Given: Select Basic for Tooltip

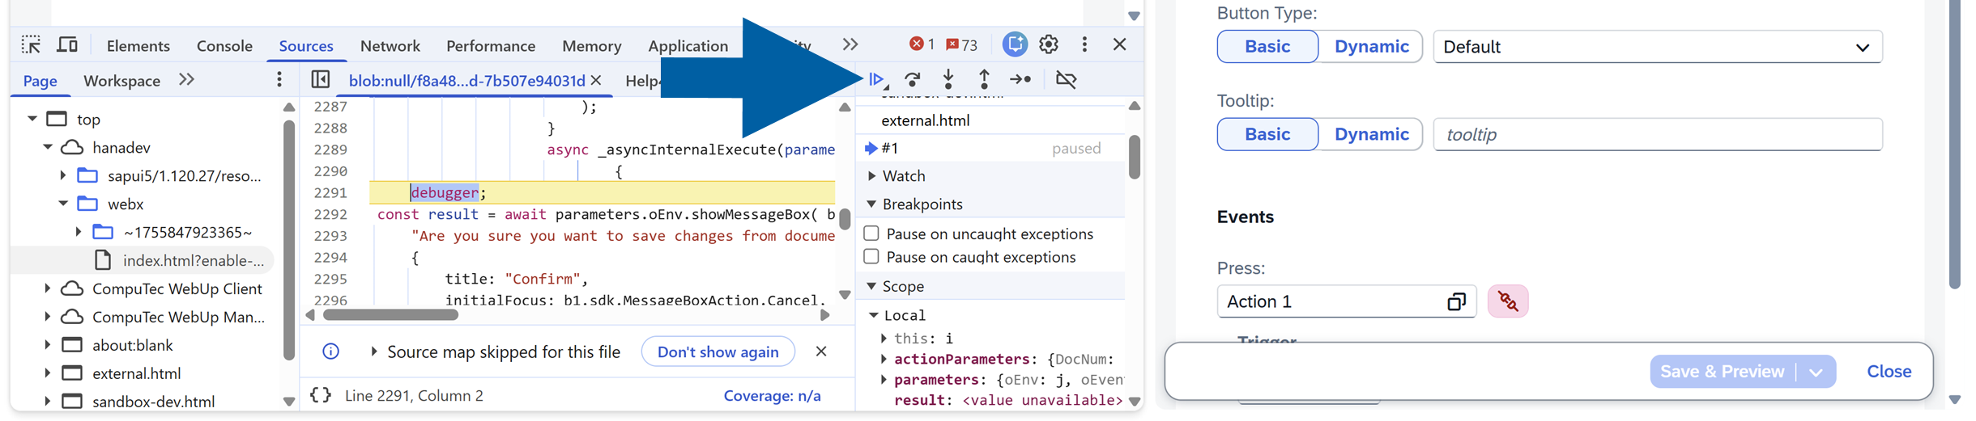Looking at the screenshot, I should point(1267,134).
